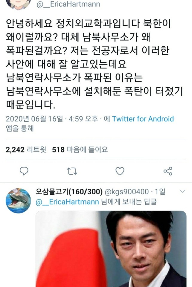Image resolution: width=192 pixels, height=287 pixels.
Task: Open the @kgs900400 username
Action: point(127,192)
